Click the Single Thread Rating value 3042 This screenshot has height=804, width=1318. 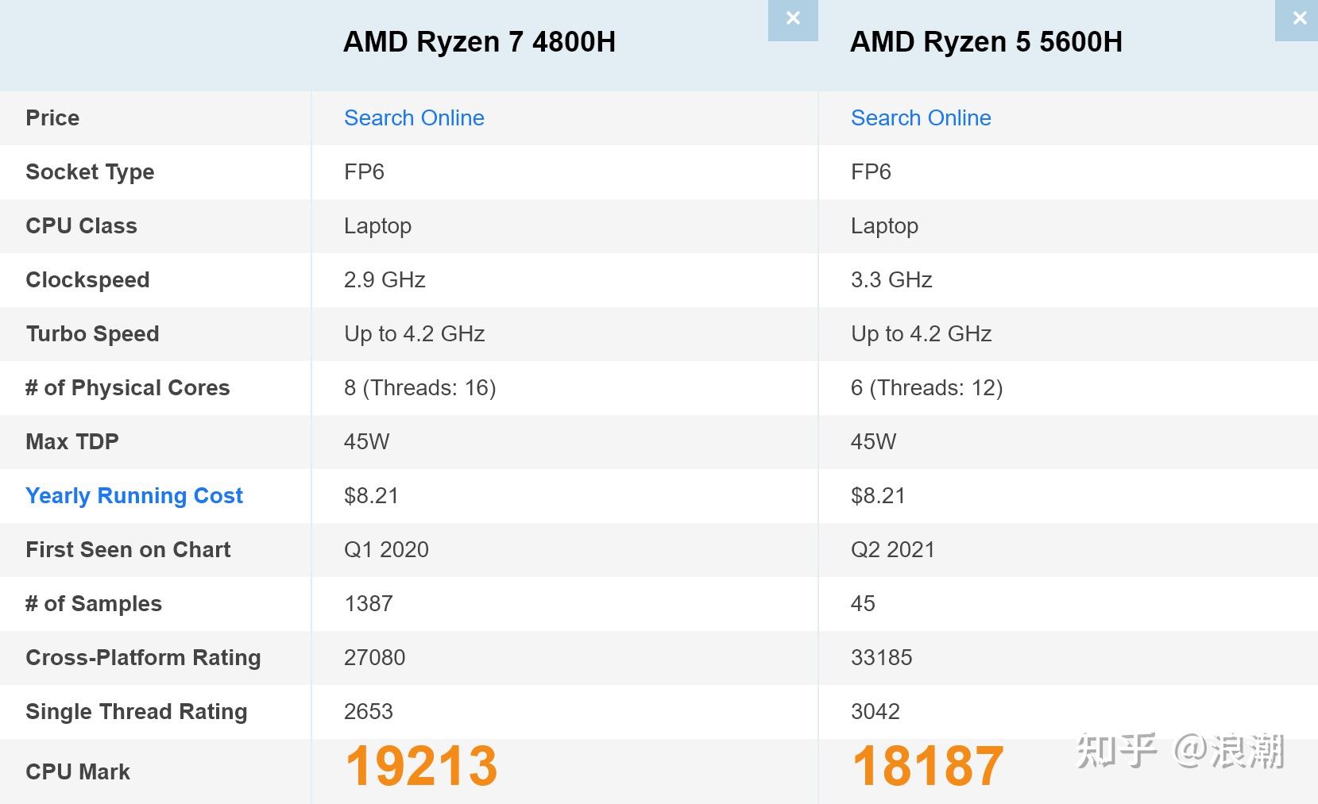coord(875,711)
